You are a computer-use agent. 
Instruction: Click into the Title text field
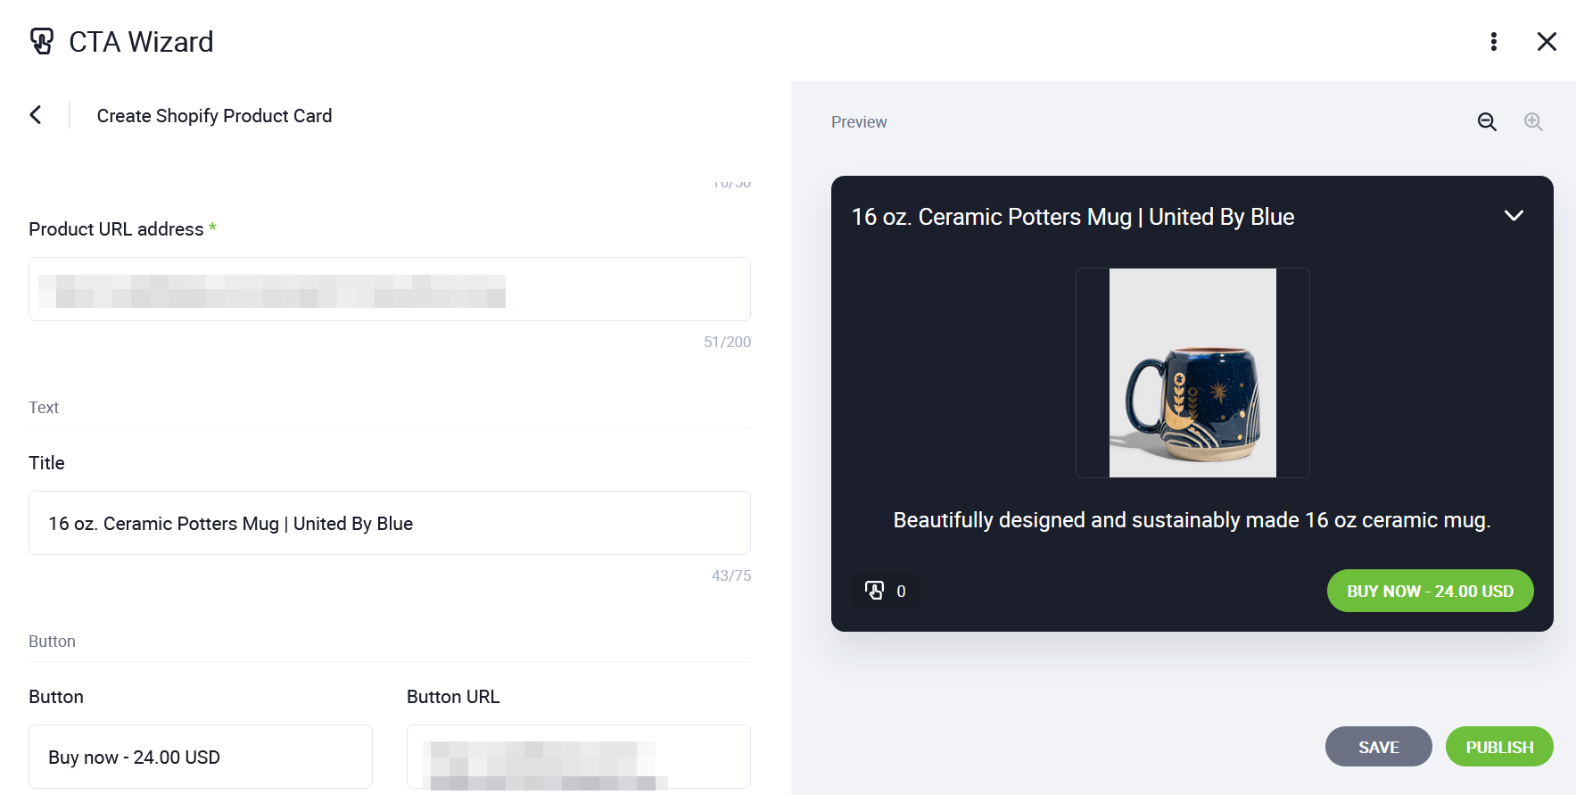[389, 523]
